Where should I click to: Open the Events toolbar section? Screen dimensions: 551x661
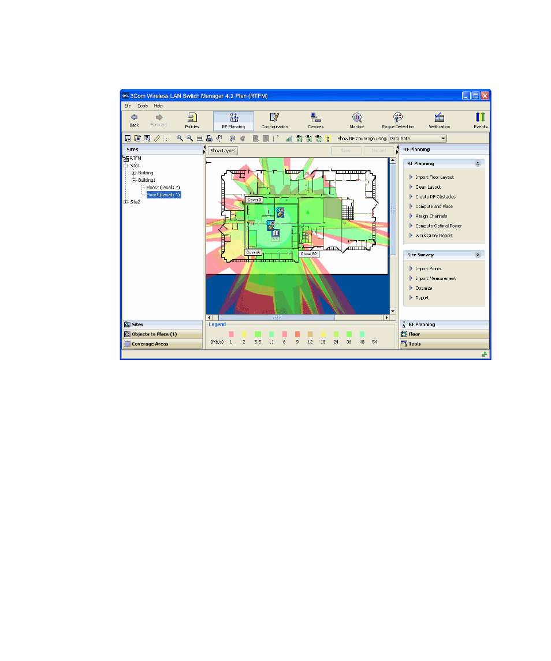coord(480,121)
